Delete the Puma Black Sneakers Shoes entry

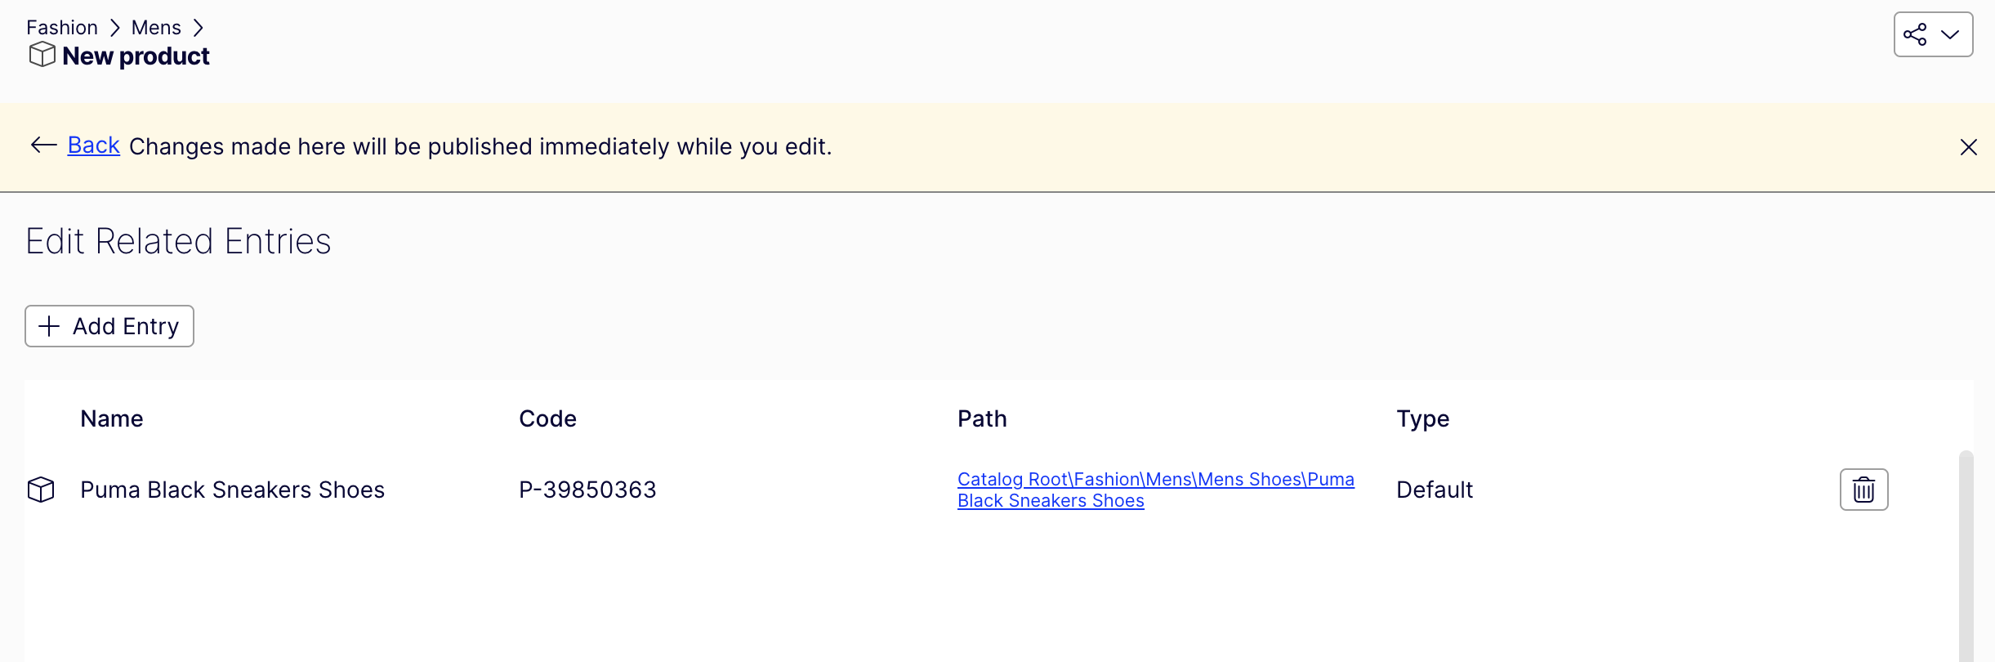pyautogui.click(x=1863, y=490)
